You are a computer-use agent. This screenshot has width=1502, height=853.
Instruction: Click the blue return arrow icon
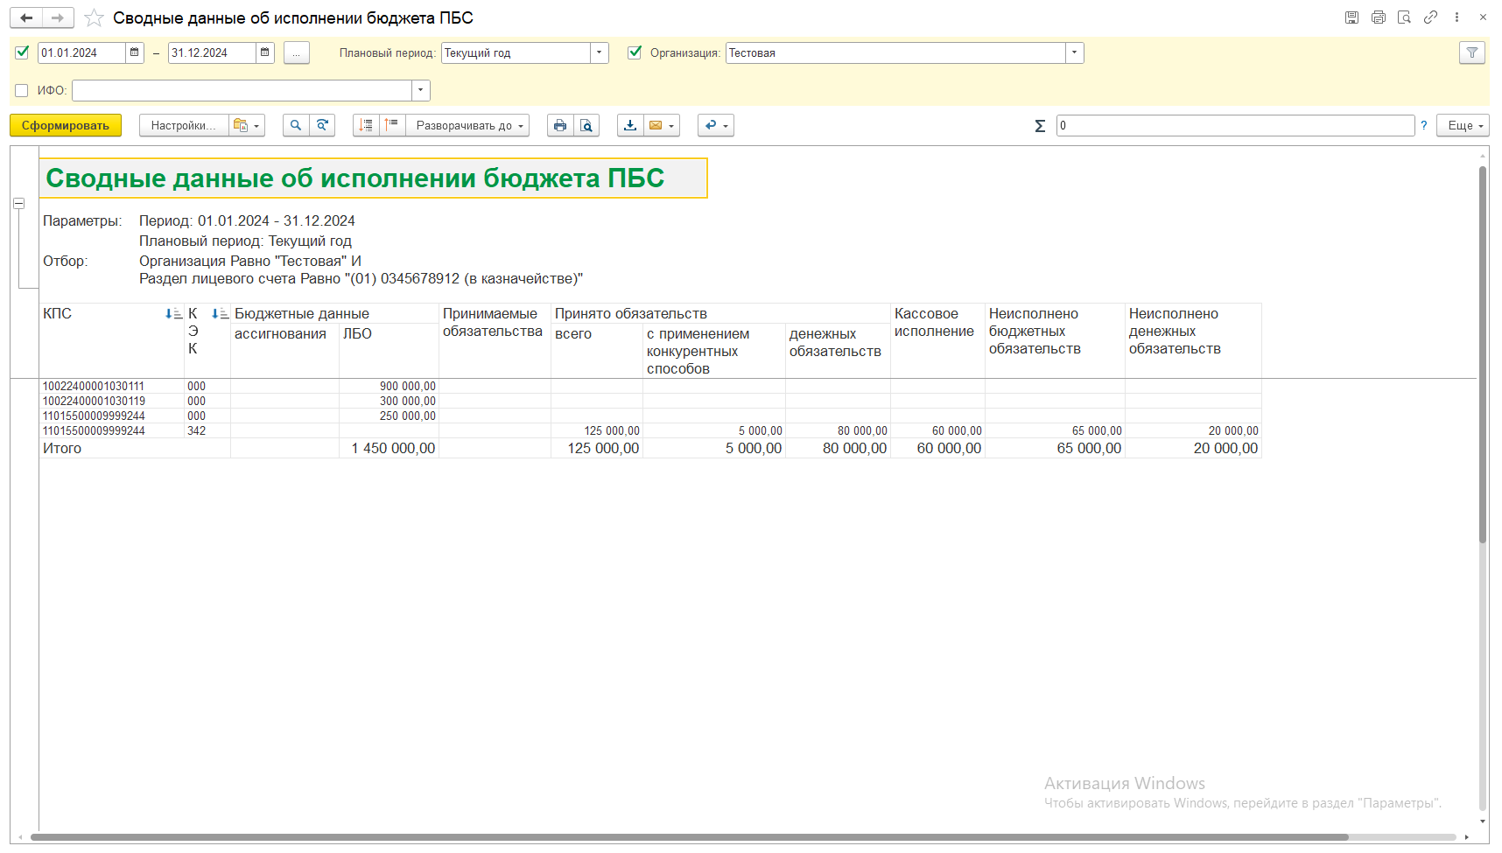pos(711,125)
